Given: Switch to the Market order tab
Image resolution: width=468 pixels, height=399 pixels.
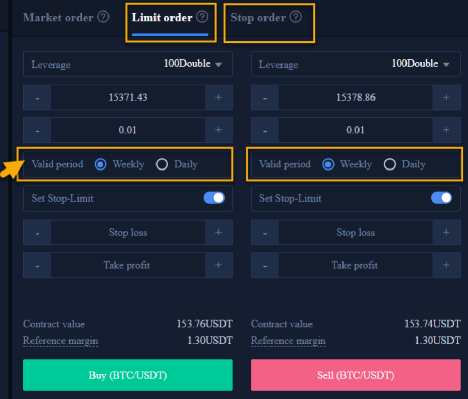Looking at the screenshot, I should (58, 18).
